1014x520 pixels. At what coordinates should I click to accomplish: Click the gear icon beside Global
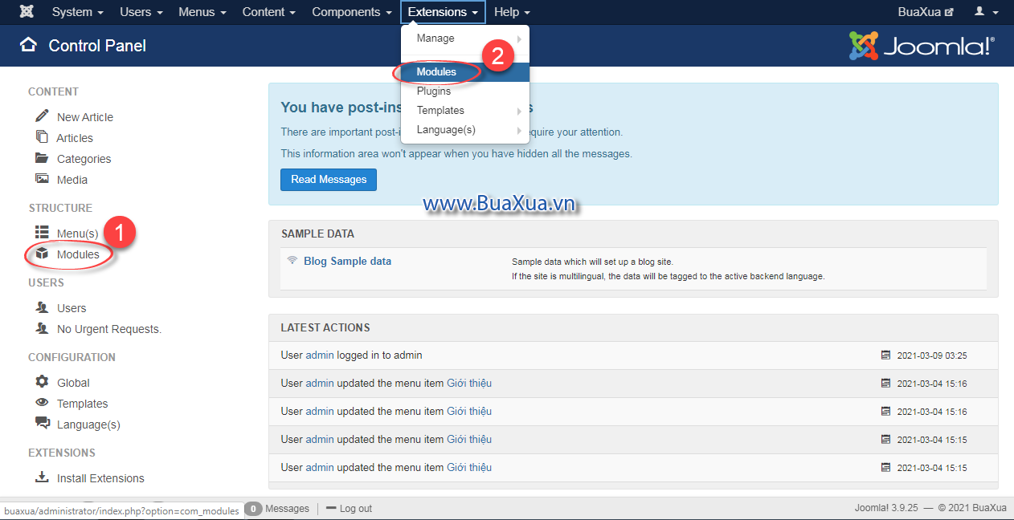click(x=42, y=382)
